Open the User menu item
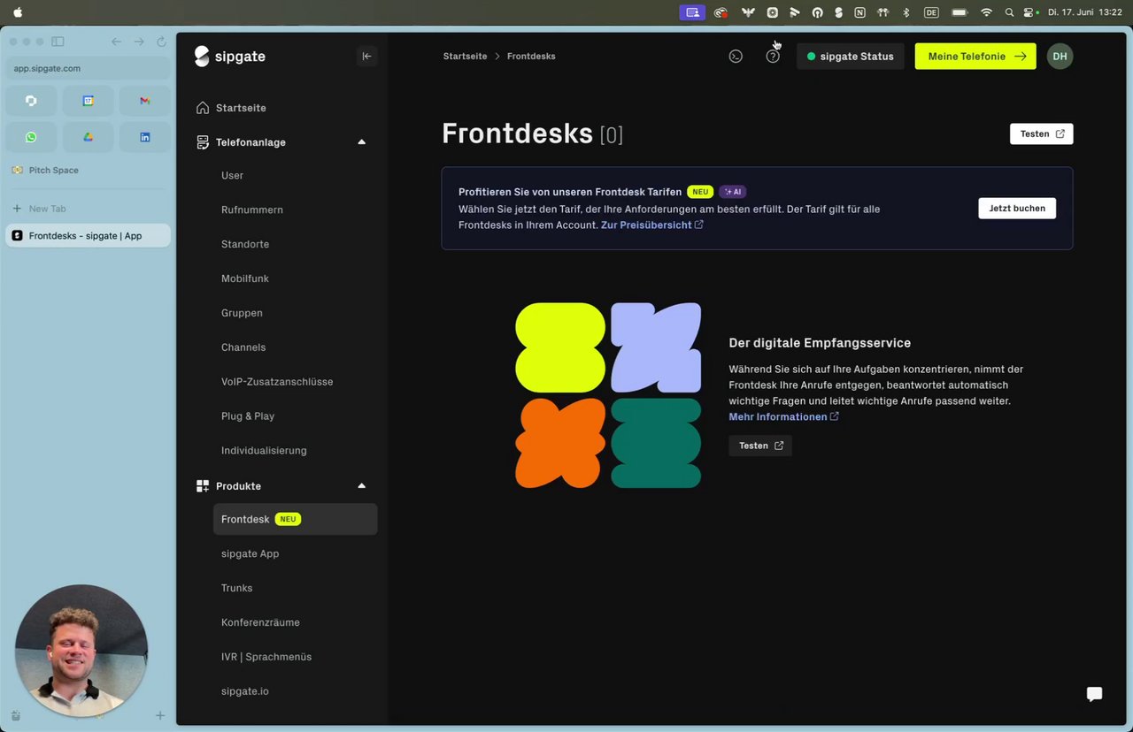 232,176
